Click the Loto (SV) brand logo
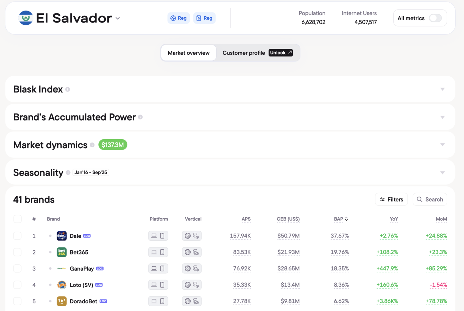464x311 pixels. pyautogui.click(x=61, y=285)
